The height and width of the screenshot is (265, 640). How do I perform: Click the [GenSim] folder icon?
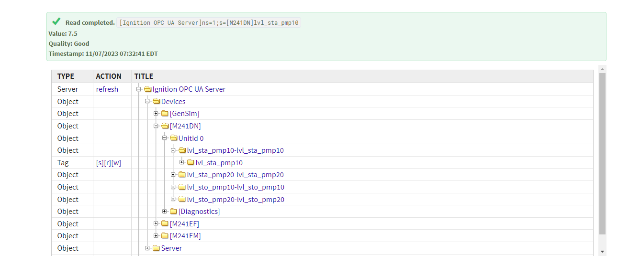pos(165,114)
